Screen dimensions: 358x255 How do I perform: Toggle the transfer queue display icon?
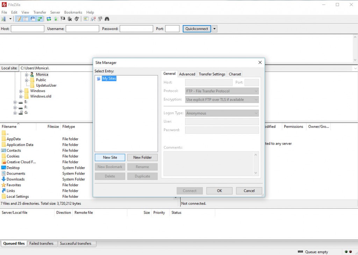click(x=40, y=19)
